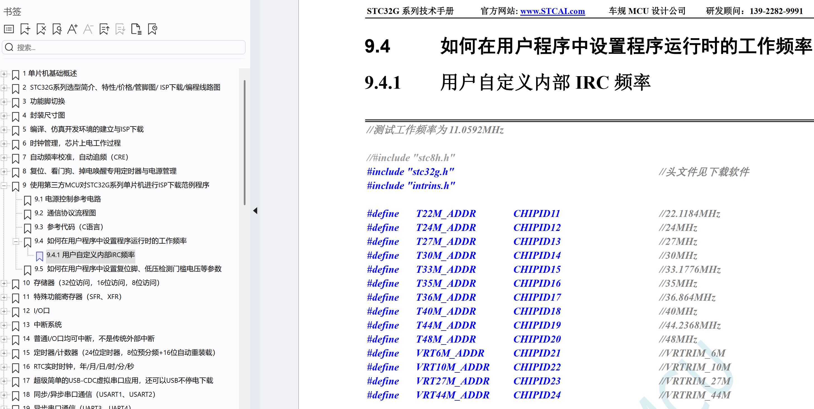Open bookmark 1 单片机基础概述
Viewport: 814px width, 409px height.
pyautogui.click(x=50, y=73)
